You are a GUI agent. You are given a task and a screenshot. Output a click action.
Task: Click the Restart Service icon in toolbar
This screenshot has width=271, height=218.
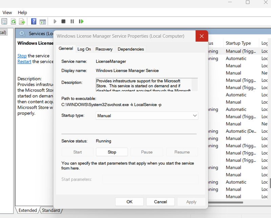[x=81, y=21]
